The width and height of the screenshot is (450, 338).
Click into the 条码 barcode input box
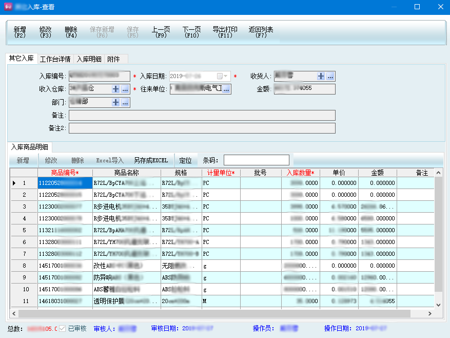[257, 160]
